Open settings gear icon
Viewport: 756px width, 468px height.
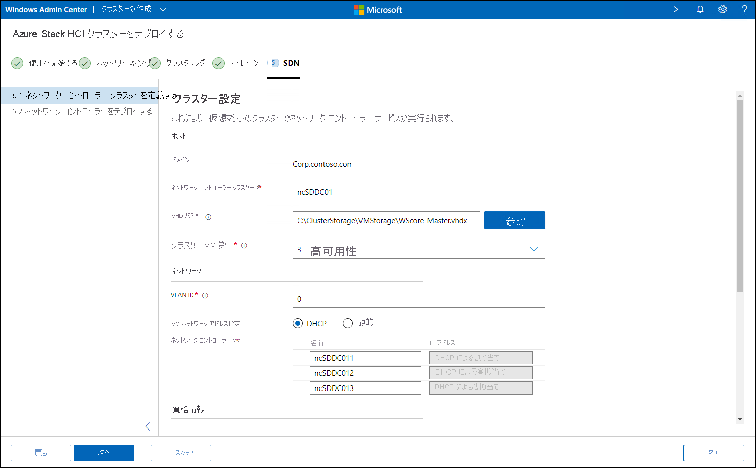[723, 9]
